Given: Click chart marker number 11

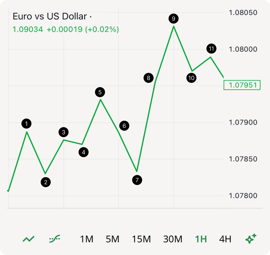Looking at the screenshot, I should [211, 49].
